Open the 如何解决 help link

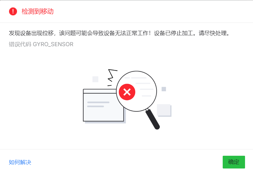(x=20, y=162)
